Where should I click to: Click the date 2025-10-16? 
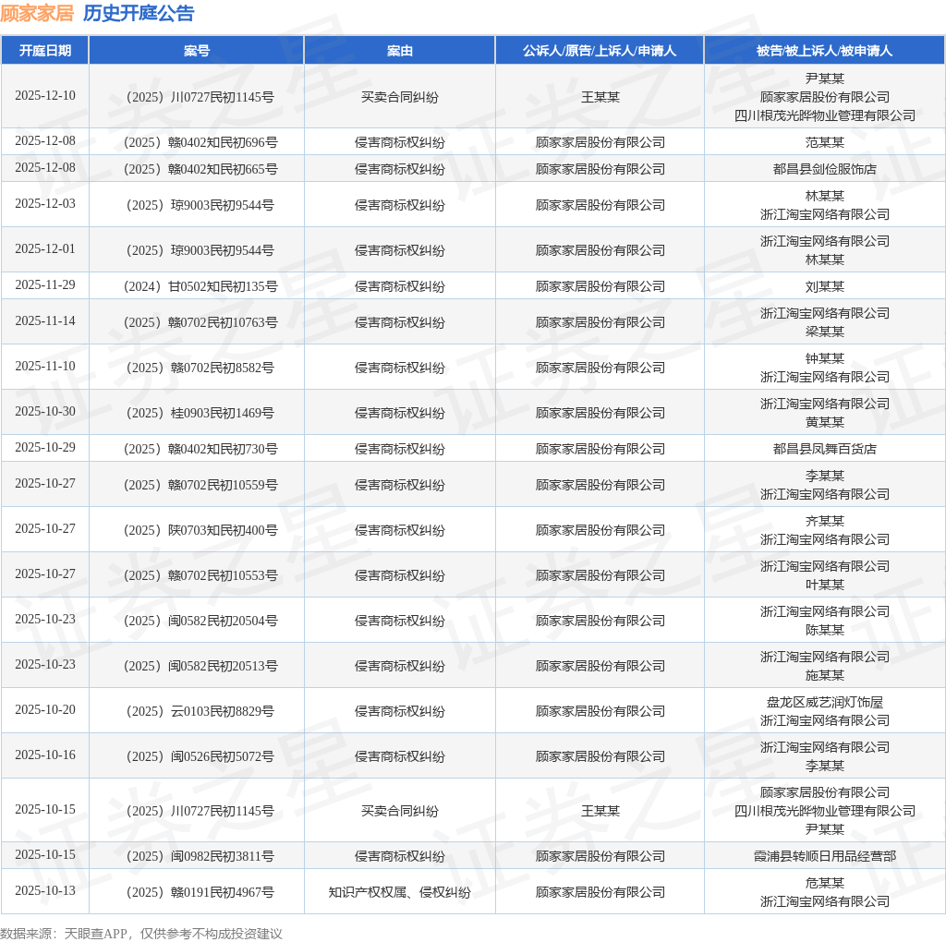[x=45, y=755]
